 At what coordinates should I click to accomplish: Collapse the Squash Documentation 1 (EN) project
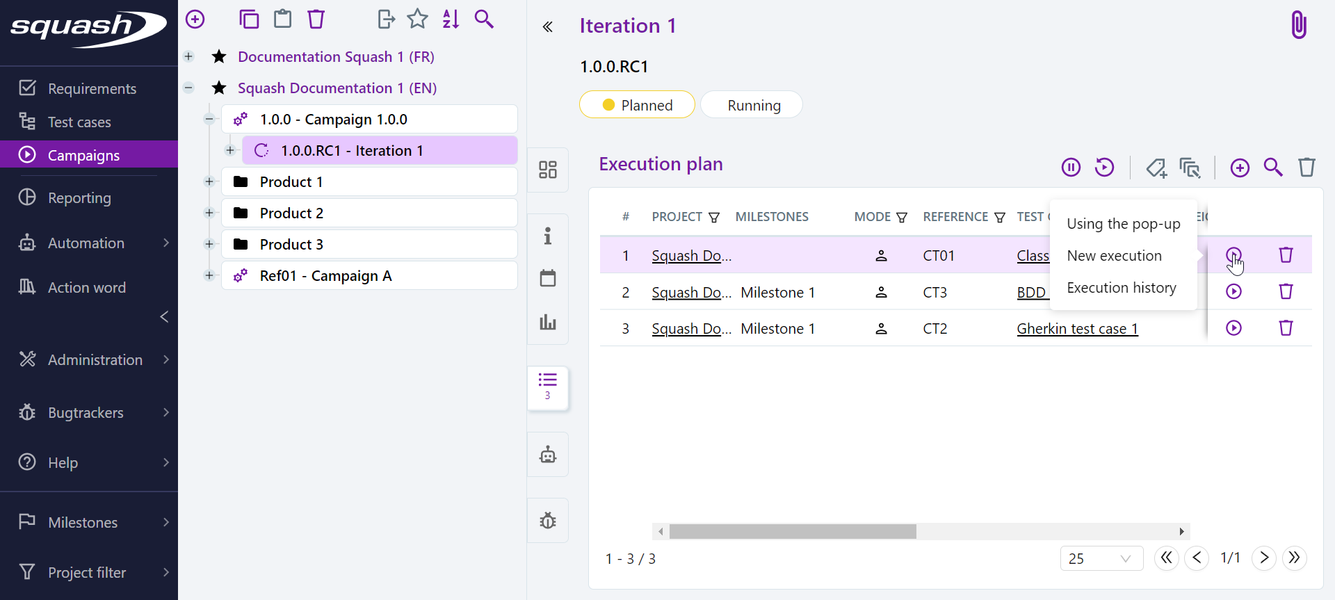coord(188,88)
